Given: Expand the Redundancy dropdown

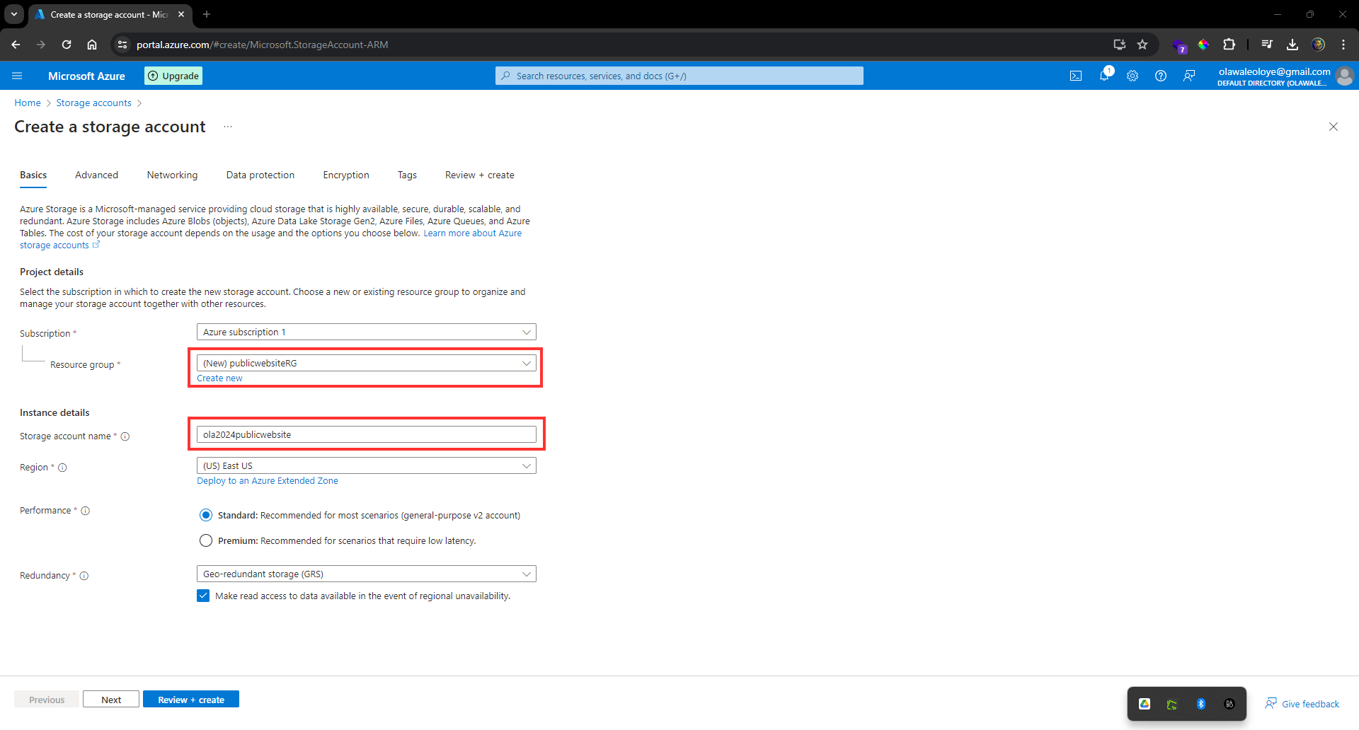Looking at the screenshot, I should coord(367,574).
